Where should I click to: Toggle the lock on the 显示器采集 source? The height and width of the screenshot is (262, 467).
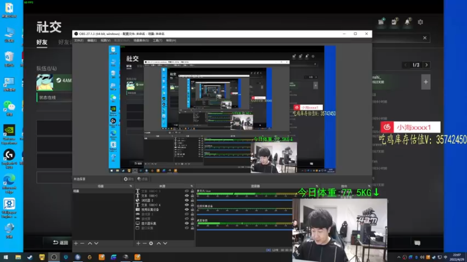tap(192, 223)
